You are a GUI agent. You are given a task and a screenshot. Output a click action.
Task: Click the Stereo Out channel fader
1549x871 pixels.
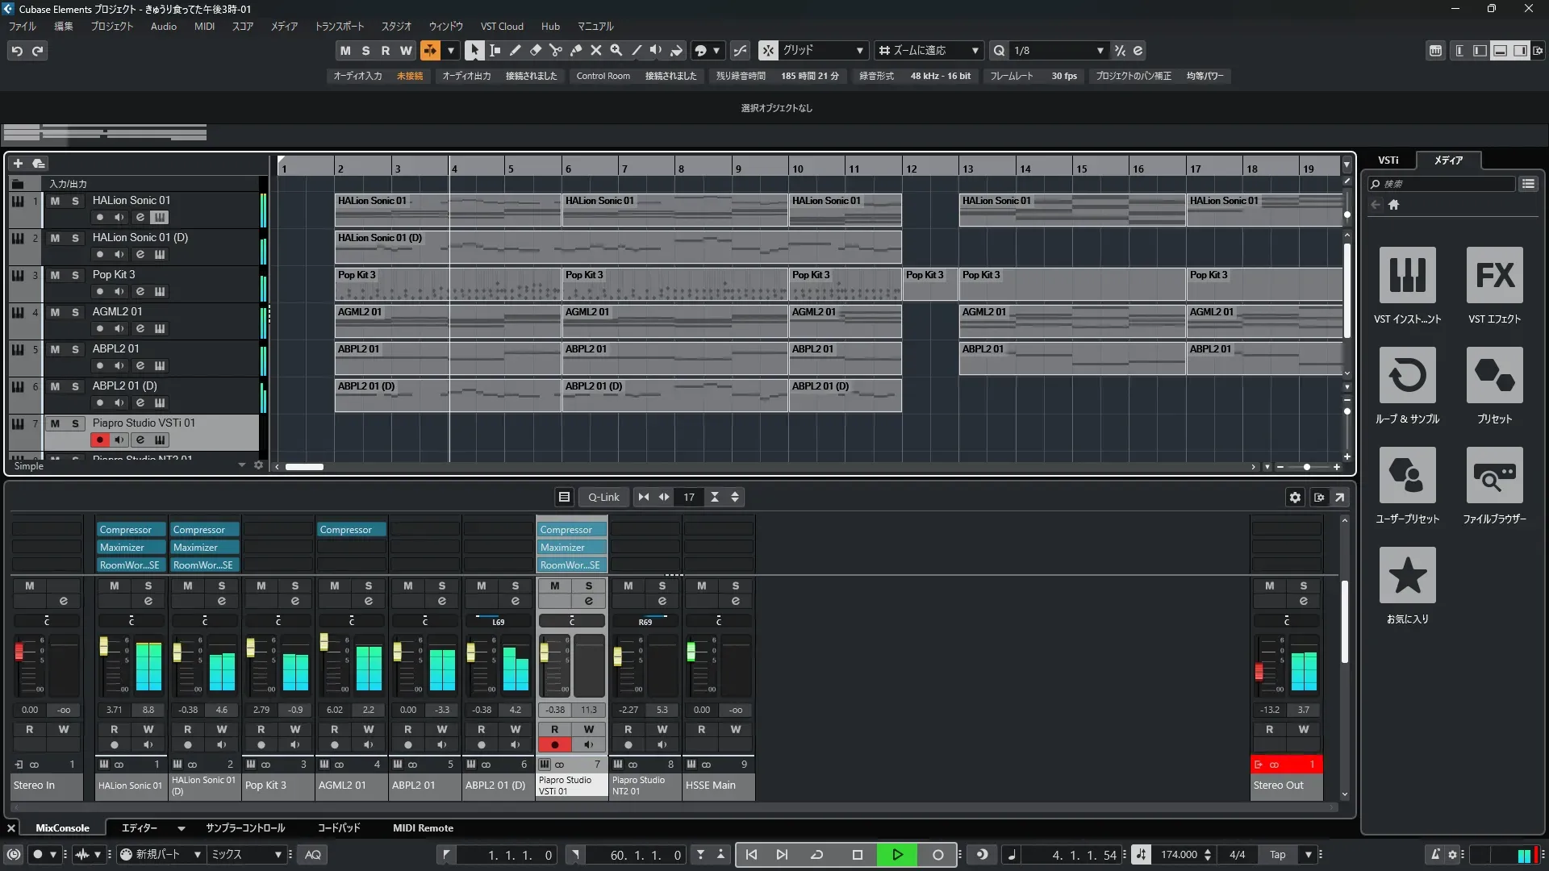pyautogui.click(x=1259, y=671)
